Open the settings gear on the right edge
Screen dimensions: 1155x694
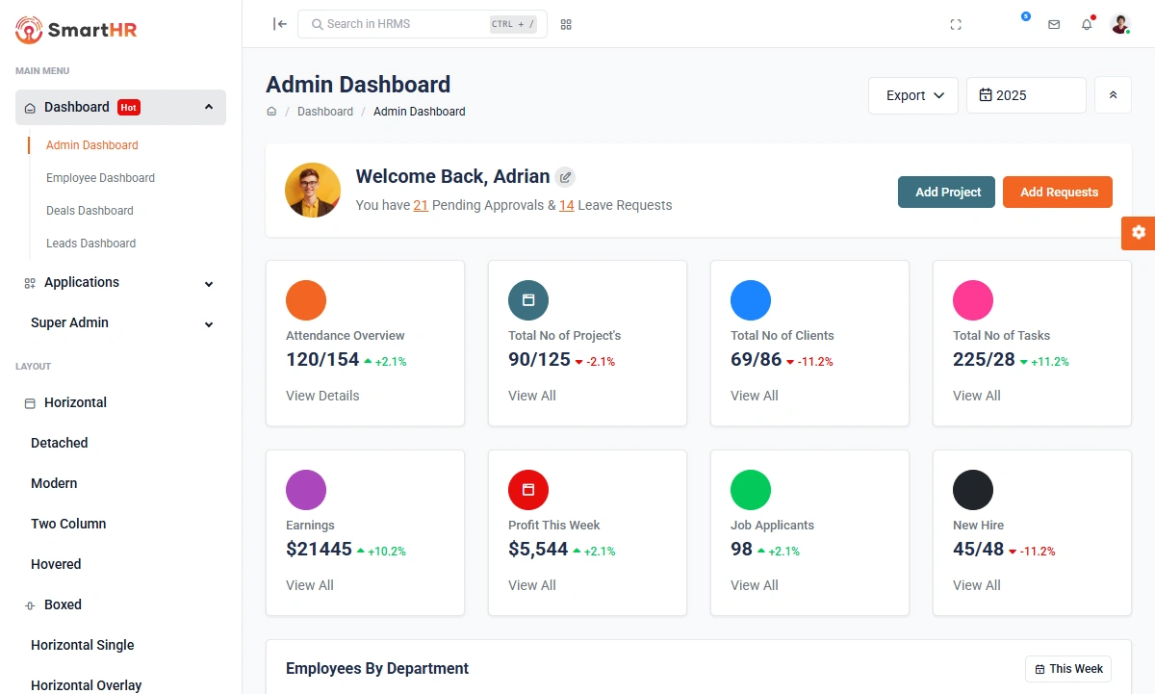click(1140, 233)
